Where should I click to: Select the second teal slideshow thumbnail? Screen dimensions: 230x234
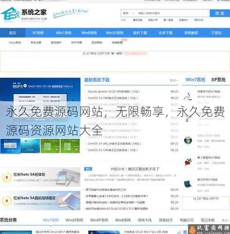tap(30, 146)
